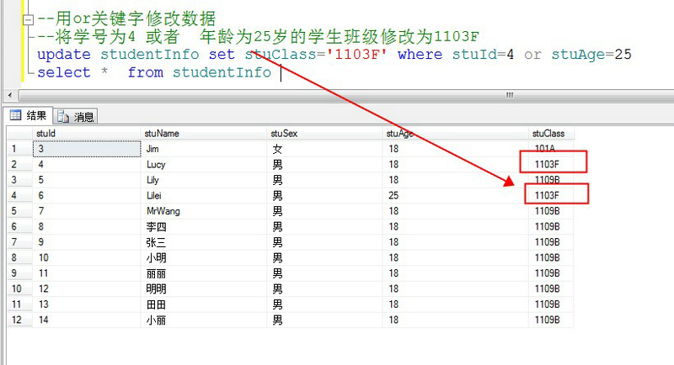Click the stuClass cell 101A
Image resolution: width=674 pixels, height=365 pixels.
[551, 149]
